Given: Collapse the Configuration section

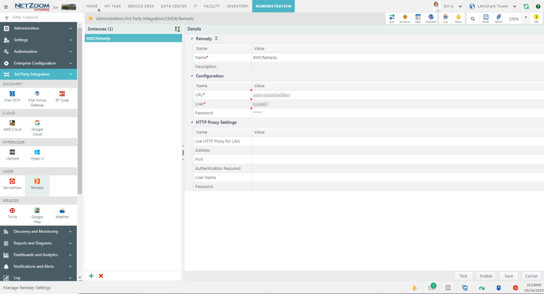Looking at the screenshot, I should (192, 76).
